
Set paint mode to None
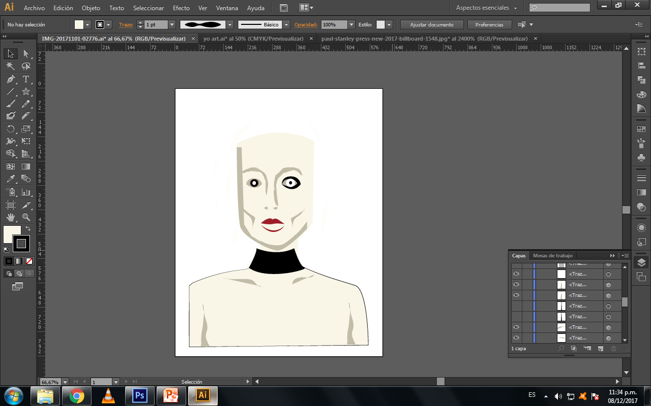[29, 261]
